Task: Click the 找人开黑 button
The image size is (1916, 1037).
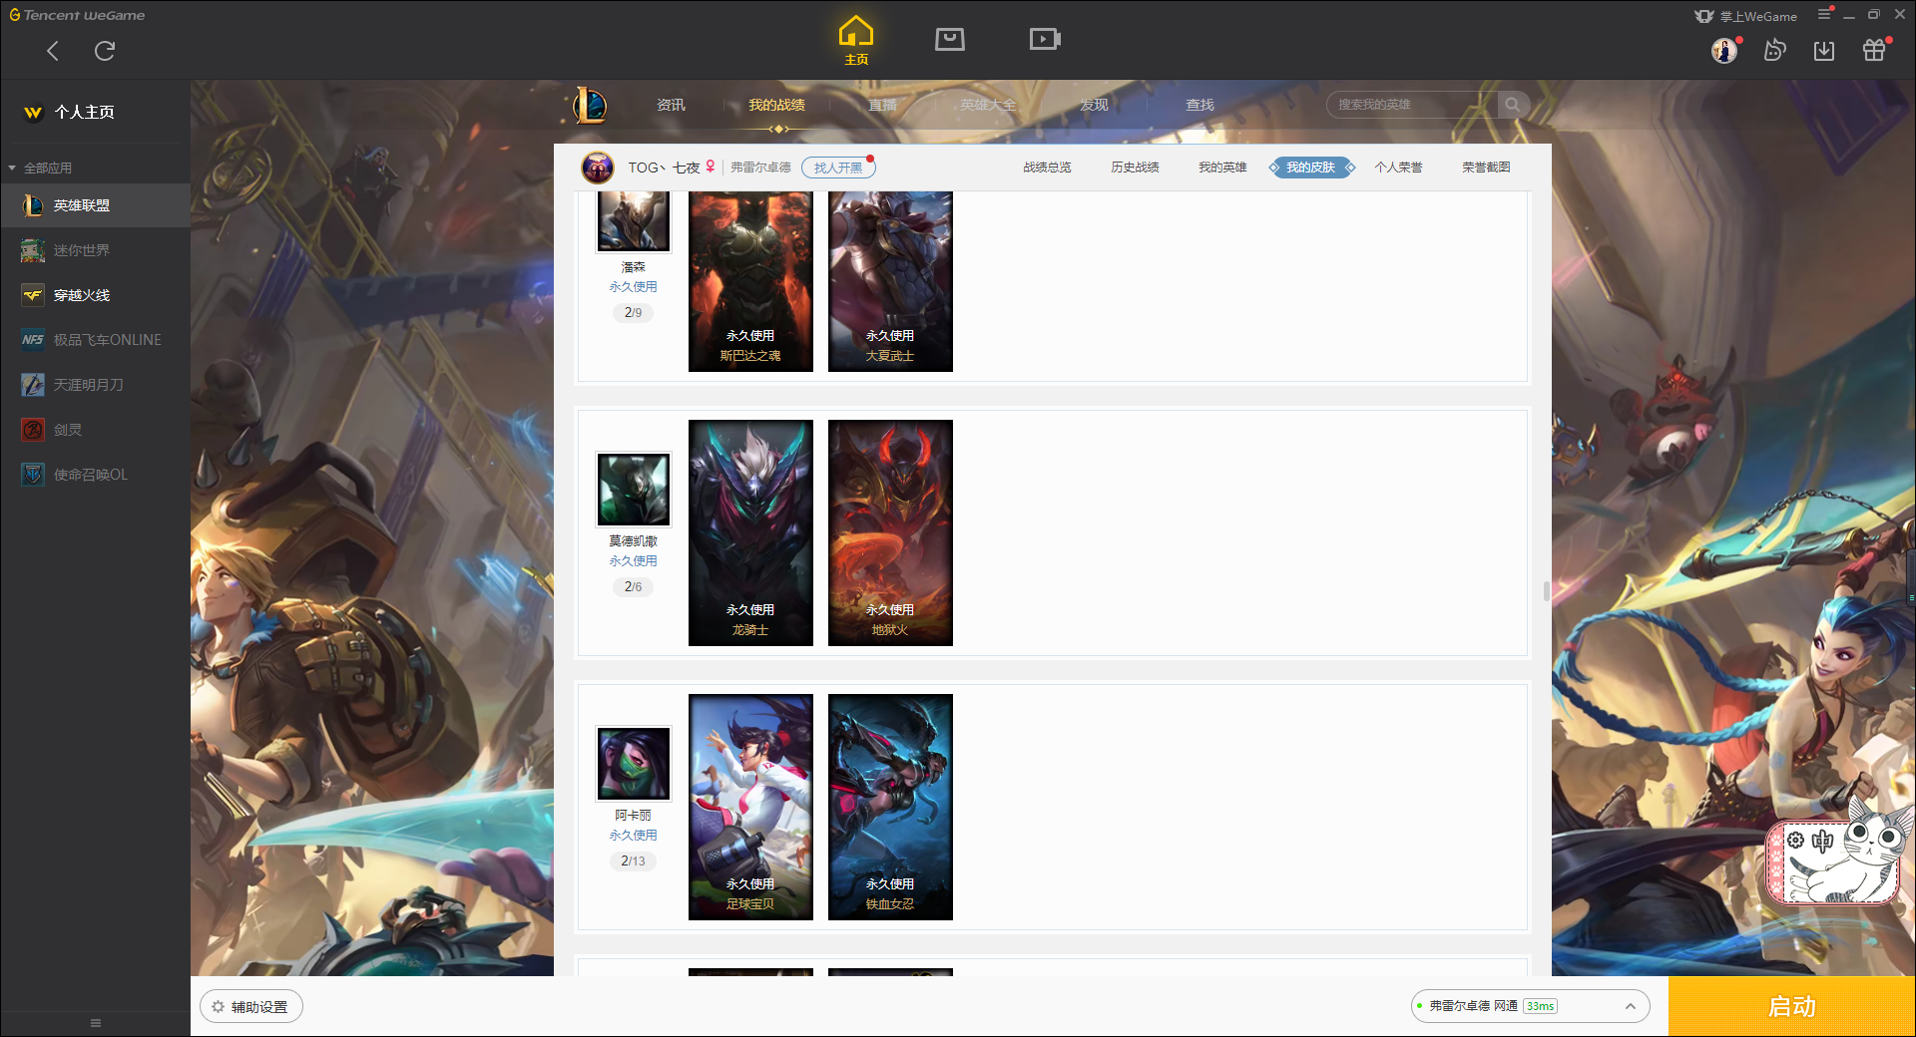Action: pos(838,168)
